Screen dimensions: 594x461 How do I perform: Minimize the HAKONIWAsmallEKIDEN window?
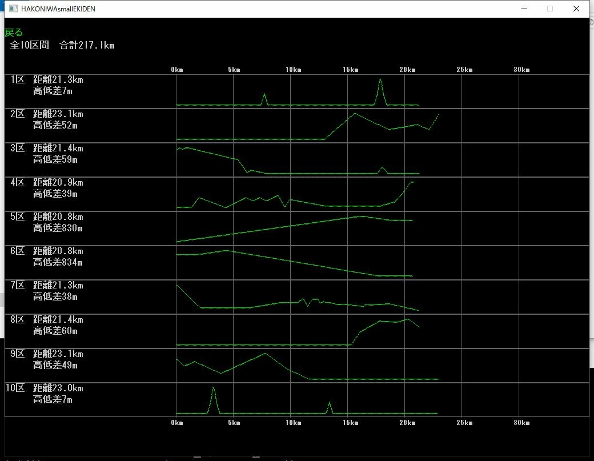(524, 9)
